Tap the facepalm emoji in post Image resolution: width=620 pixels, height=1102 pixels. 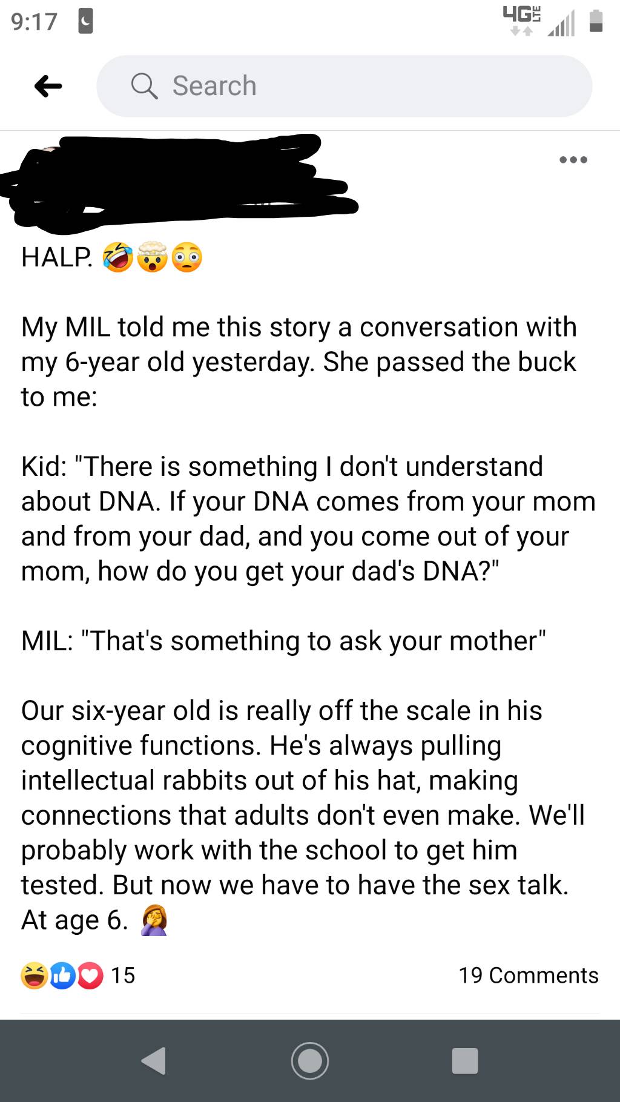point(154,921)
